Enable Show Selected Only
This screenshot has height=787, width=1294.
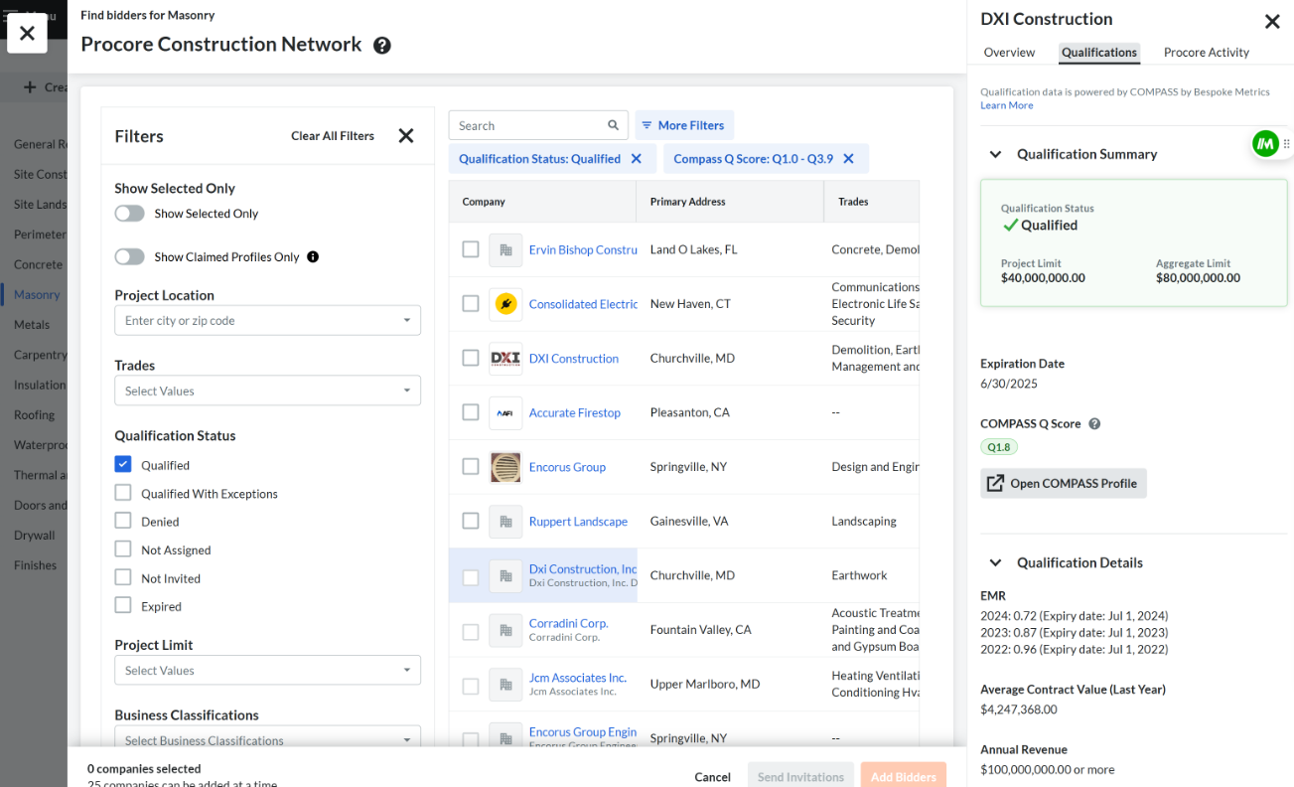pyautogui.click(x=129, y=214)
